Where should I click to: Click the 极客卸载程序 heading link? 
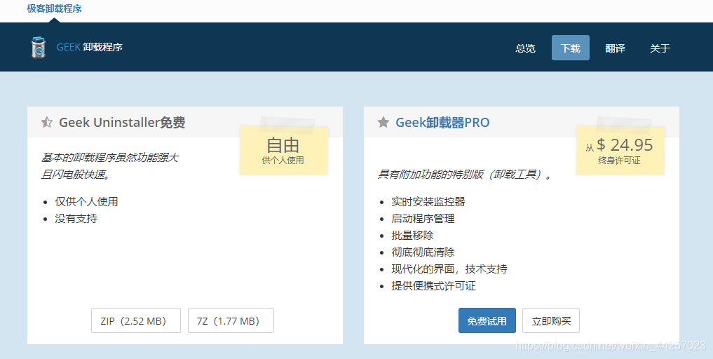point(54,8)
